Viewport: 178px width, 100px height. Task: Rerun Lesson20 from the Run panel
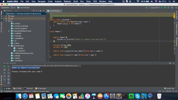pos(4,67)
